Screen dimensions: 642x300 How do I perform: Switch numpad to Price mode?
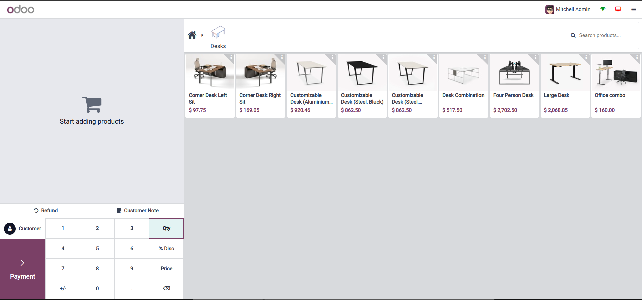point(166,269)
